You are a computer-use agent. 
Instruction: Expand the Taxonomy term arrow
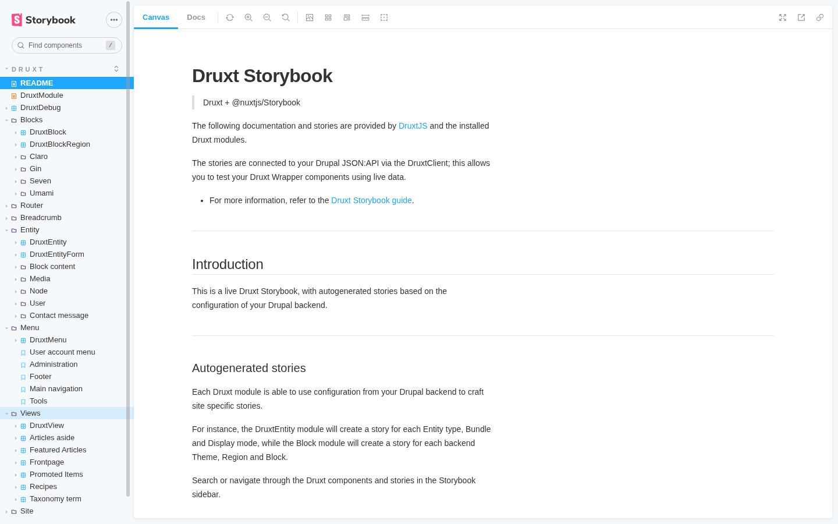pyautogui.click(x=16, y=500)
